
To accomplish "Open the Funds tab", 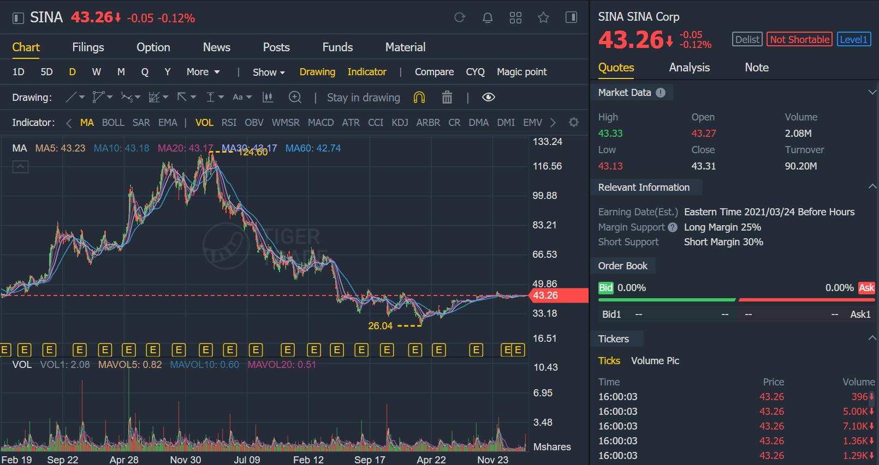I will 337,47.
